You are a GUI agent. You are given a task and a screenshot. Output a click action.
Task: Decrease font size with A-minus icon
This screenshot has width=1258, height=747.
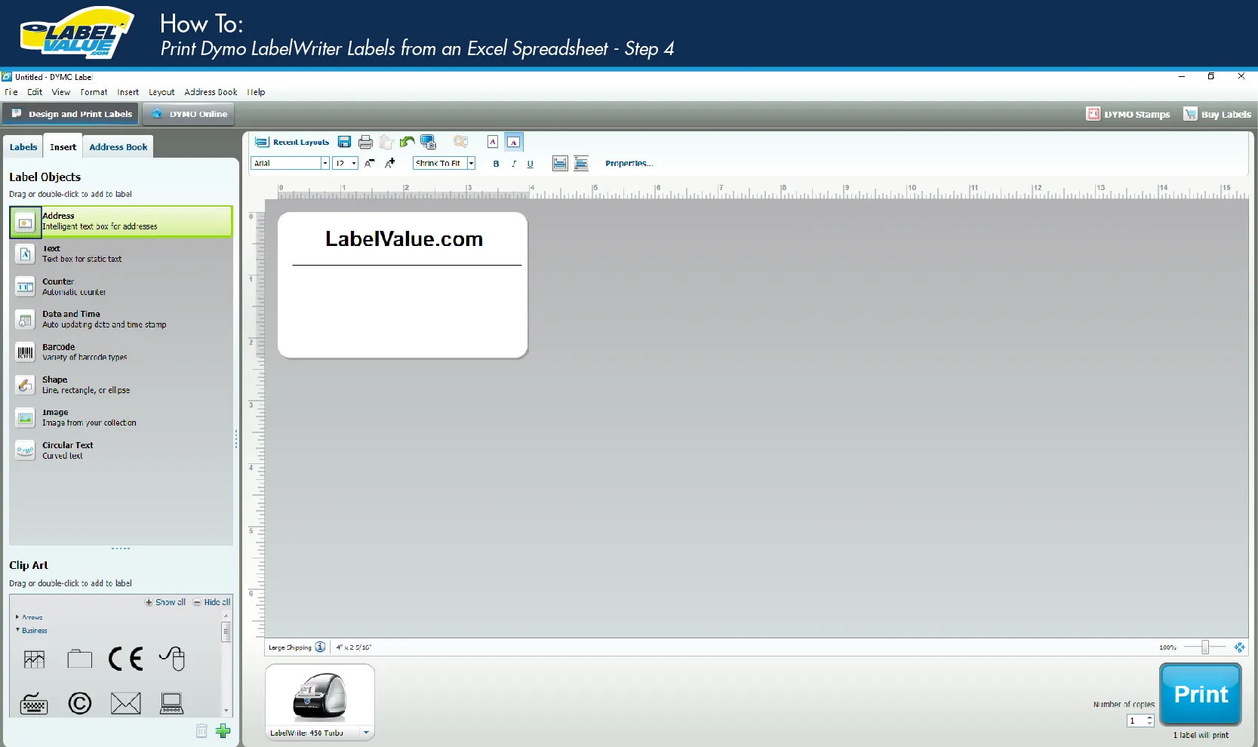[x=369, y=163]
